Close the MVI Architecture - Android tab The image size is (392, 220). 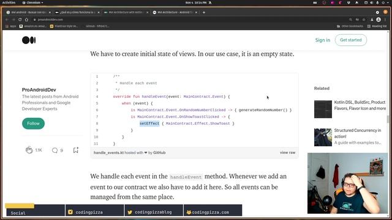pyautogui.click(x=196, y=12)
